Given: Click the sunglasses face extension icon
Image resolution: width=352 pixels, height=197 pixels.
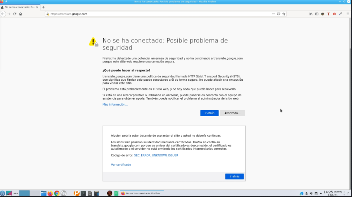Looking at the screenshot, I should coord(323,14).
